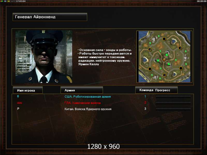Click the empty topmost start position marker
Screen dimensions: 207x155
pos(164,39)
